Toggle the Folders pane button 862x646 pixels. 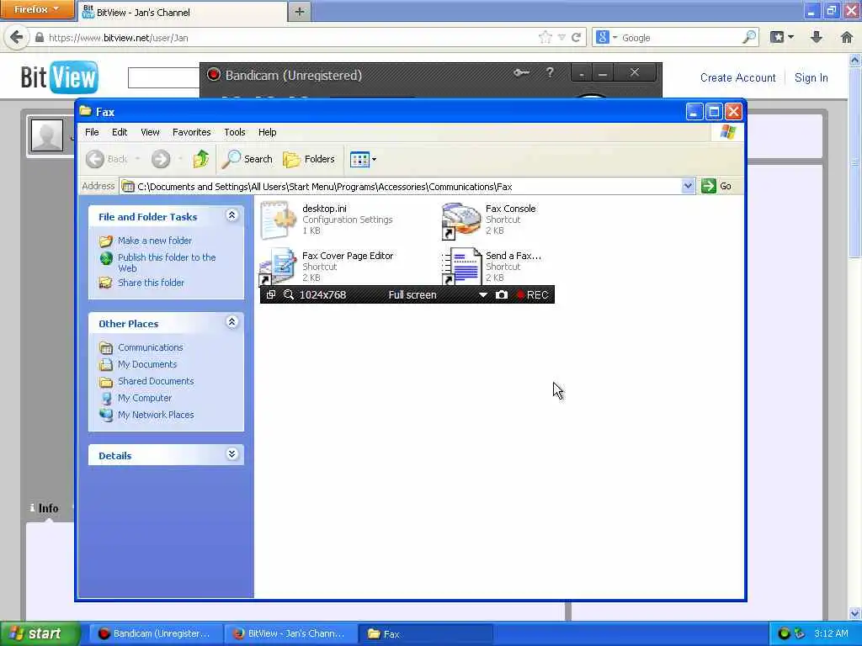tap(308, 159)
